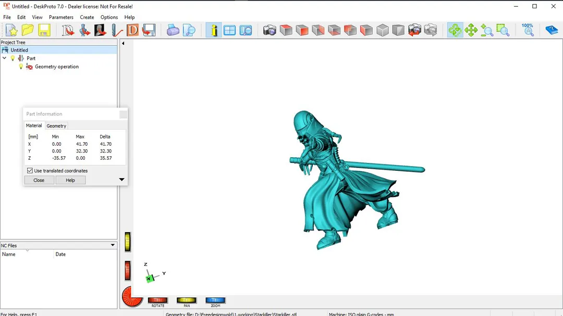
Task: Load bitmap file with the portrait photo icon
Action: (100, 30)
